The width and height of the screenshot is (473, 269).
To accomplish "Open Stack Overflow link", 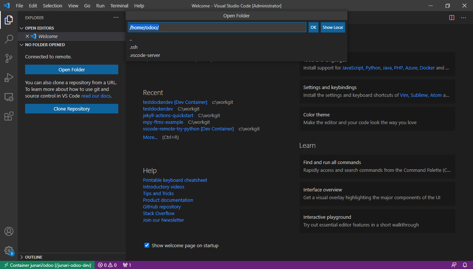I will 159,213.
